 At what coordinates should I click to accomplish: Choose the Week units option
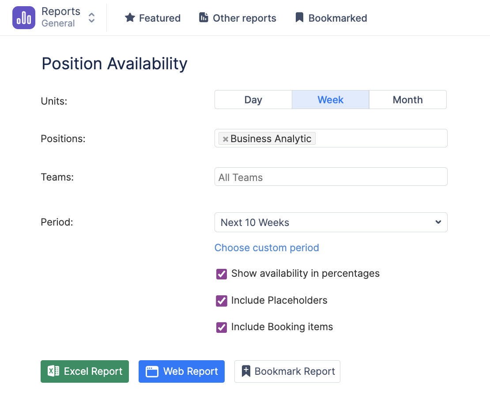click(x=330, y=100)
